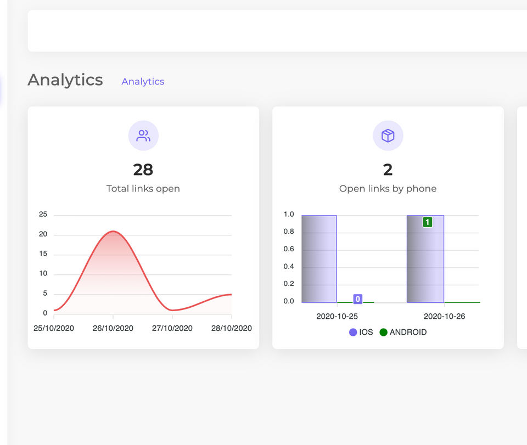527x445 pixels.
Task: Click the purple data label showing 0
Action: point(357,299)
